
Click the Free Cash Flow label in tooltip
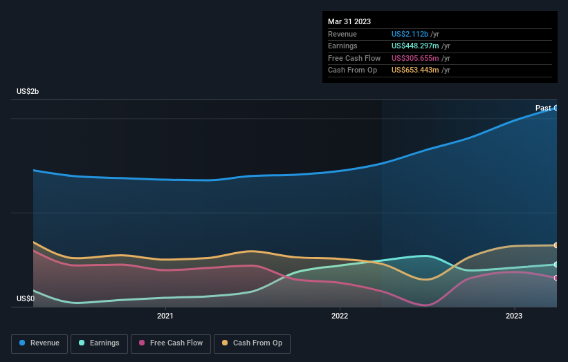[354, 58]
